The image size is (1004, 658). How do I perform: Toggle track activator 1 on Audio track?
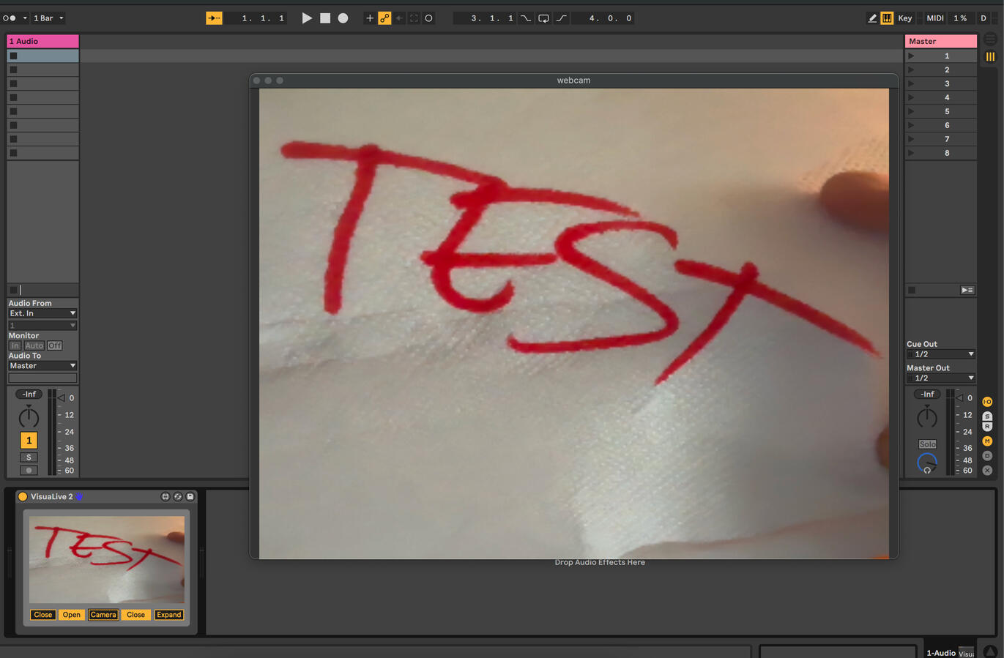tap(29, 440)
